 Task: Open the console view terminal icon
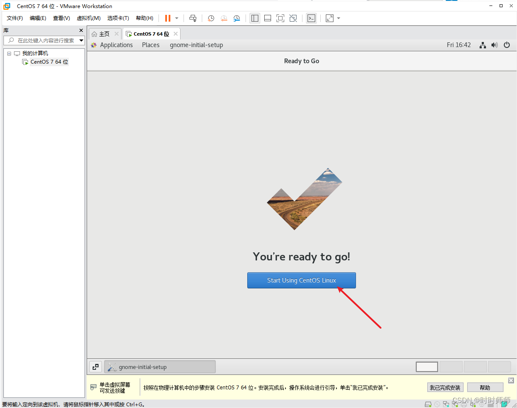(x=311, y=18)
